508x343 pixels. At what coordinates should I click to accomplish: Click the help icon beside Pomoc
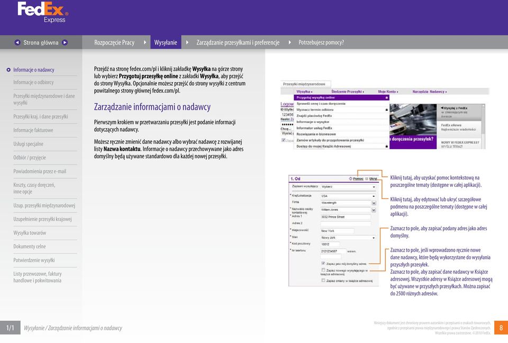[x=350, y=178]
